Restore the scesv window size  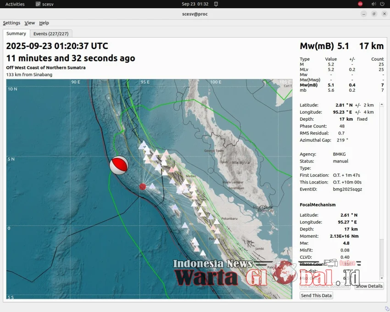[374, 14]
